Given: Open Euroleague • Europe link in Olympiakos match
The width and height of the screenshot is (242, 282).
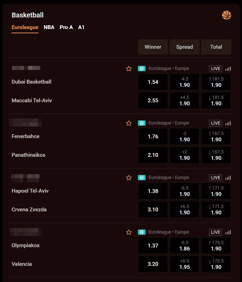Looking at the screenshot, I should 169,232.
